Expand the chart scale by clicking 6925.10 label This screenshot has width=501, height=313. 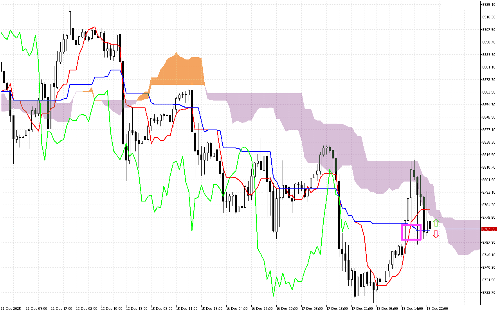489,5
